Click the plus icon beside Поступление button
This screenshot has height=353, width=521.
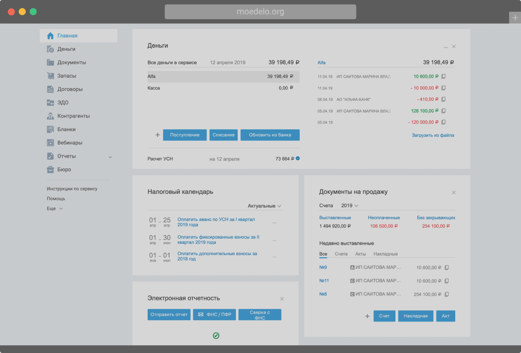coord(158,135)
